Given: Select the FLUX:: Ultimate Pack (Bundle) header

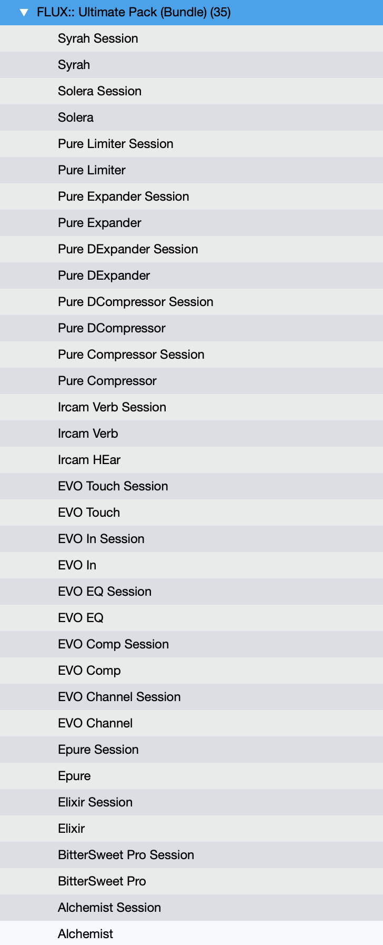Looking at the screenshot, I should (x=134, y=13).
